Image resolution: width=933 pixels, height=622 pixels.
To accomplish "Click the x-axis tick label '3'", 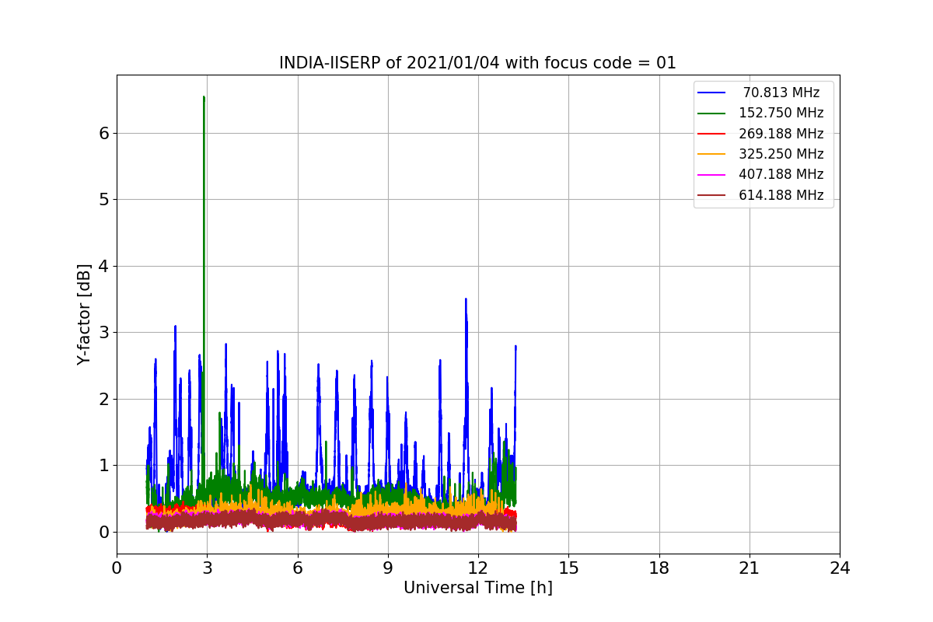I will (x=207, y=568).
